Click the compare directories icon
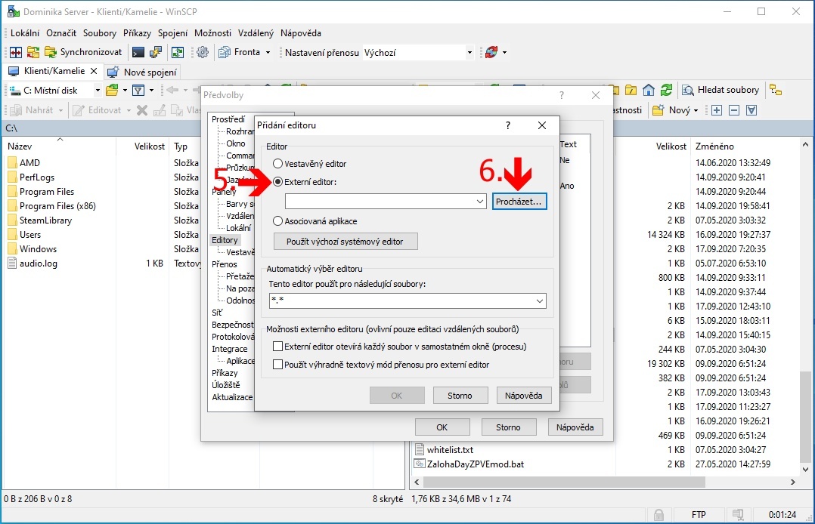Screen dimensions: 815x524 coord(15,52)
